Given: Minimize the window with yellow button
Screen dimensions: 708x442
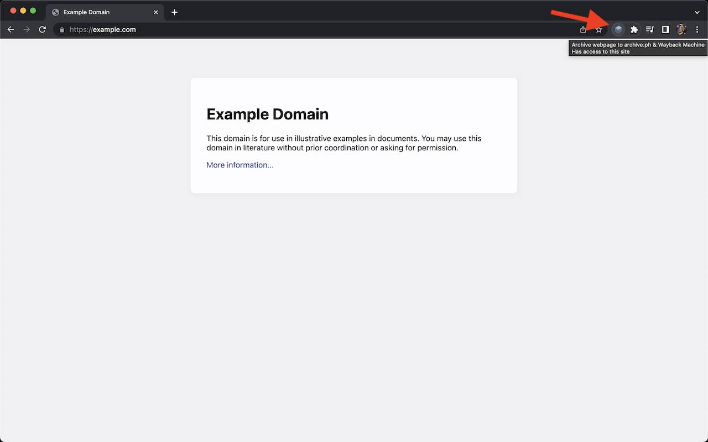Looking at the screenshot, I should coord(23,11).
